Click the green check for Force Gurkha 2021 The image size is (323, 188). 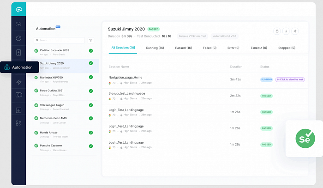[91, 91]
